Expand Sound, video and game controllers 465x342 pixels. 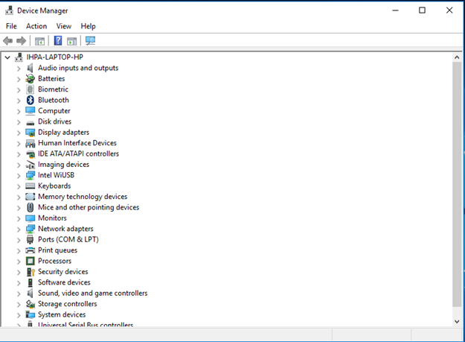pos(19,294)
